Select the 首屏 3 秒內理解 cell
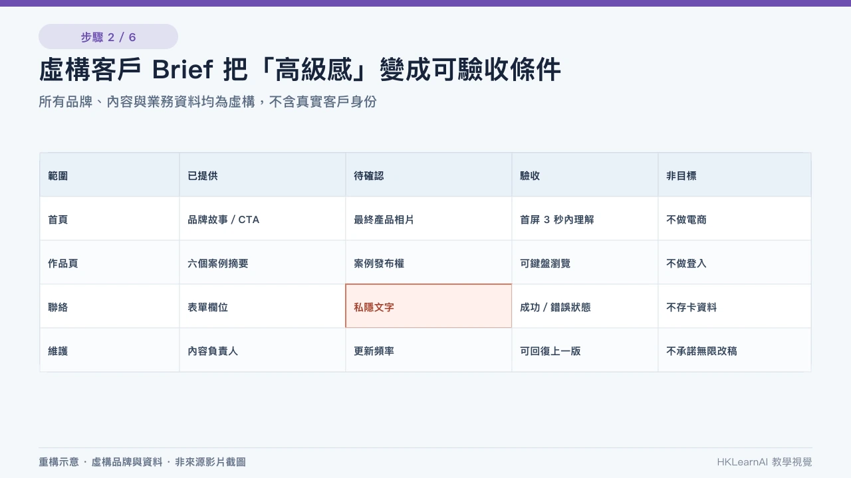The height and width of the screenshot is (478, 851). pos(585,219)
